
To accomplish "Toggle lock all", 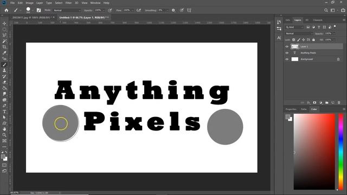I will point(313,40).
